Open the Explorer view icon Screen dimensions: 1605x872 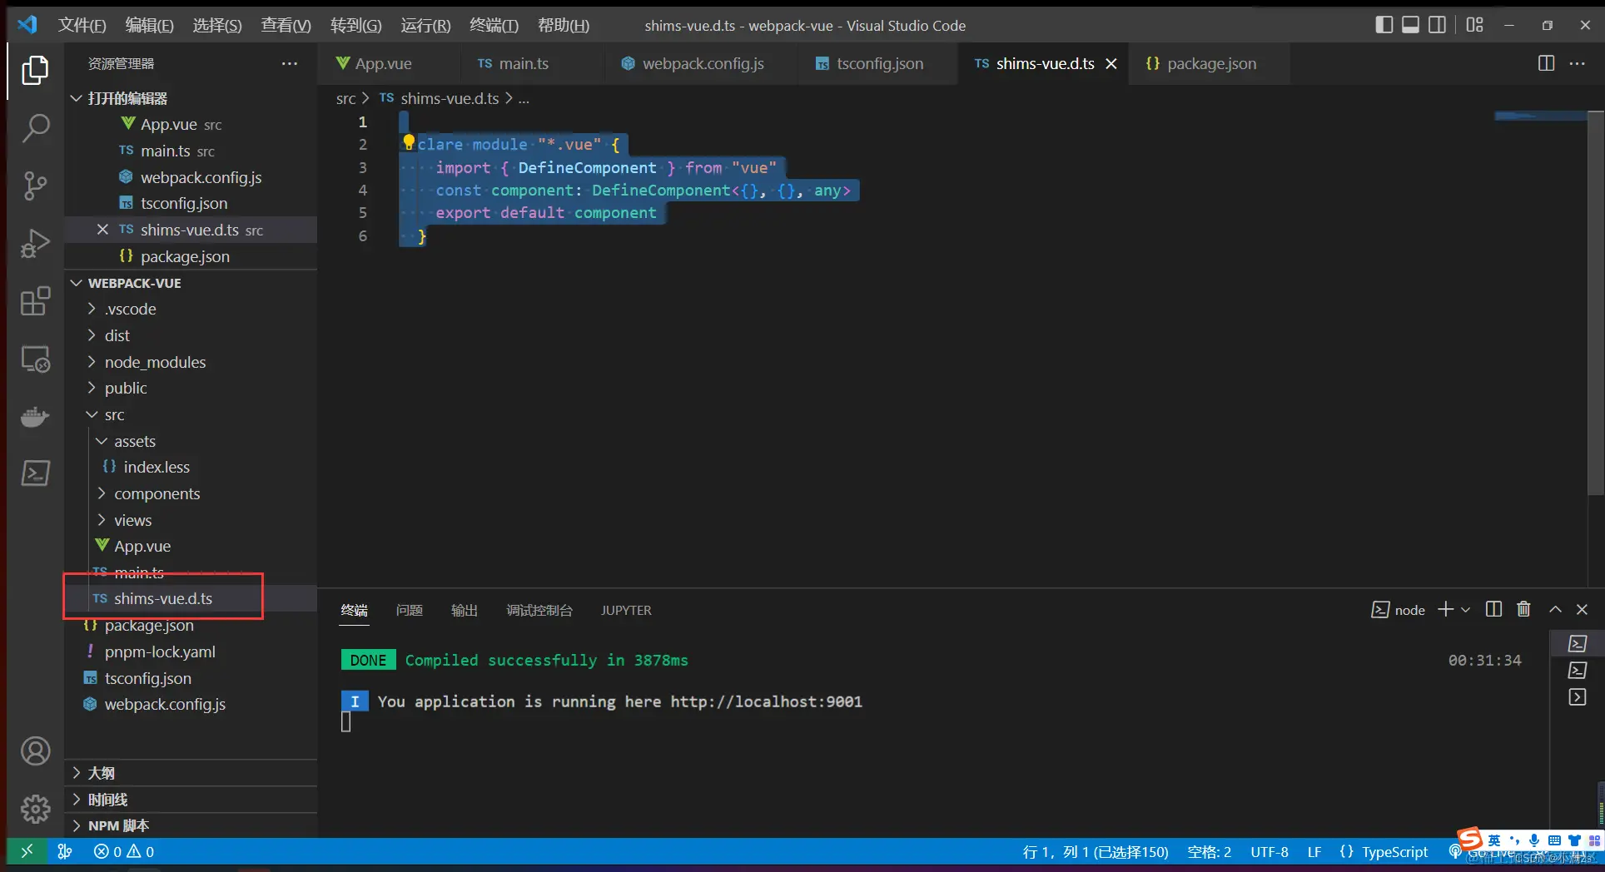pos(35,70)
